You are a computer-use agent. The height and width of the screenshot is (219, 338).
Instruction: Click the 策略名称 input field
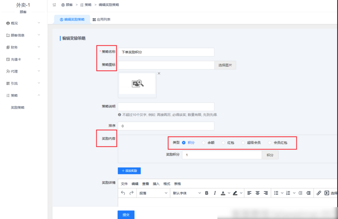point(166,52)
